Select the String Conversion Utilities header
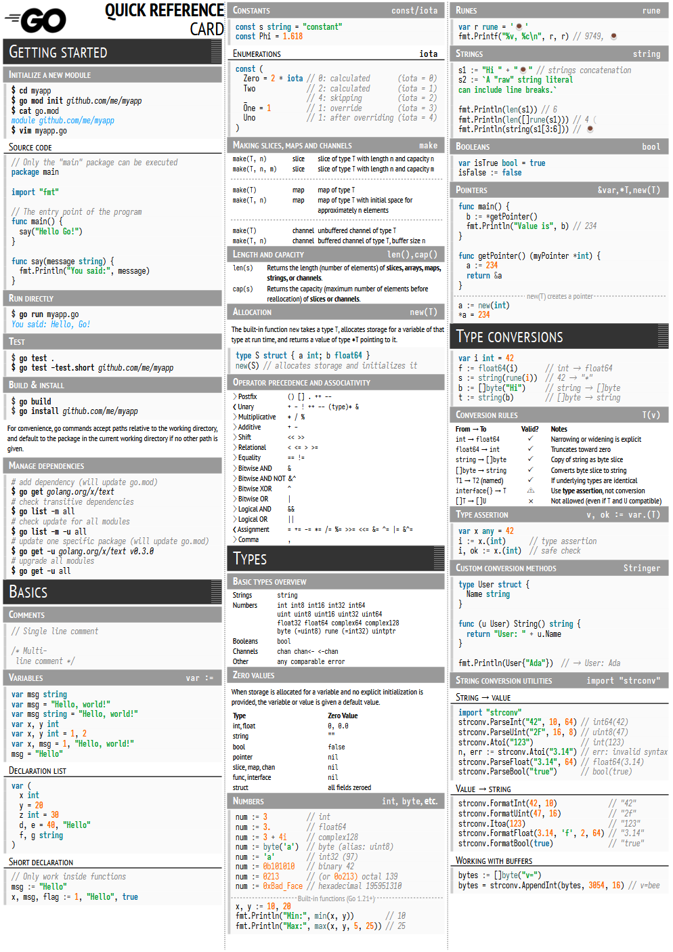This screenshot has height=952, width=673. tap(559, 680)
